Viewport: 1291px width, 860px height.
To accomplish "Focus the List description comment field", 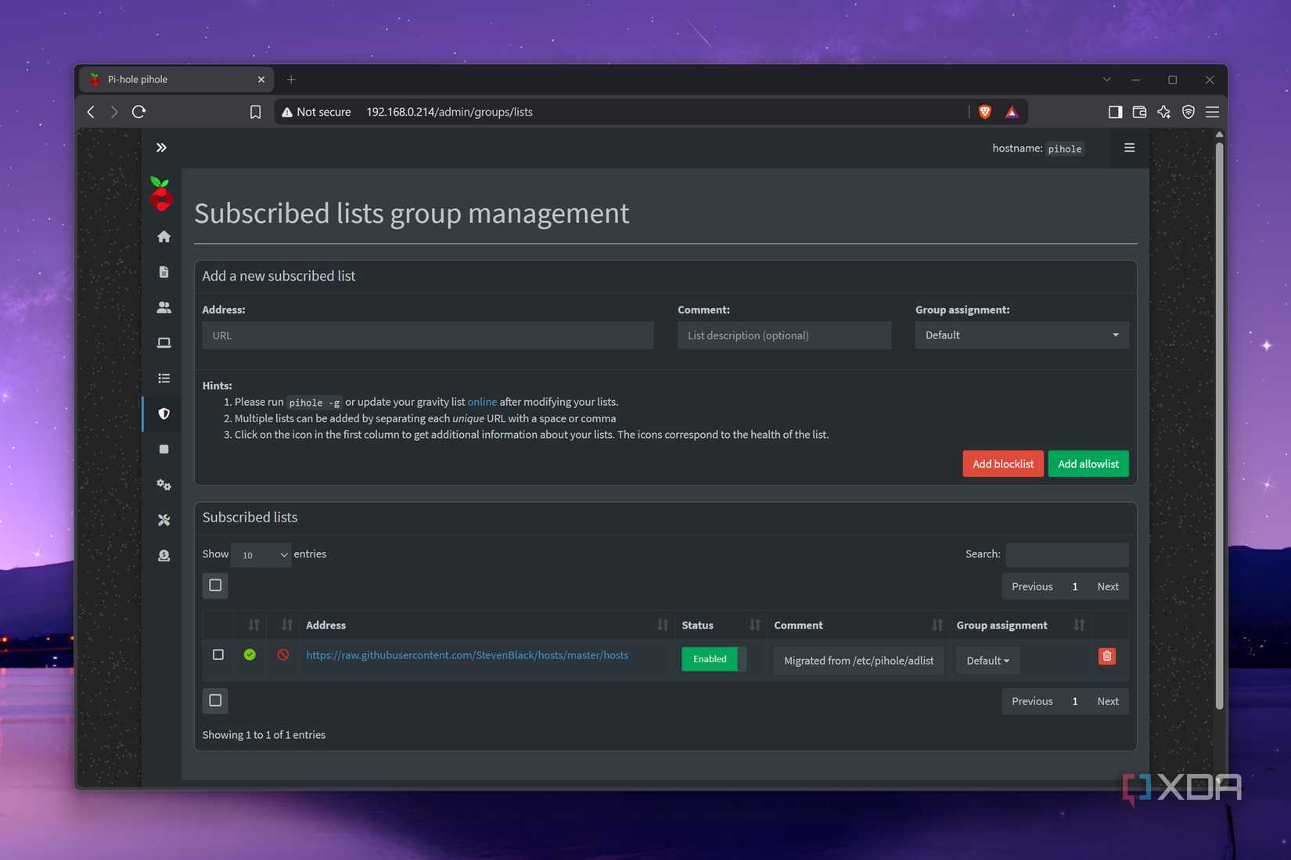I will pyautogui.click(x=784, y=335).
